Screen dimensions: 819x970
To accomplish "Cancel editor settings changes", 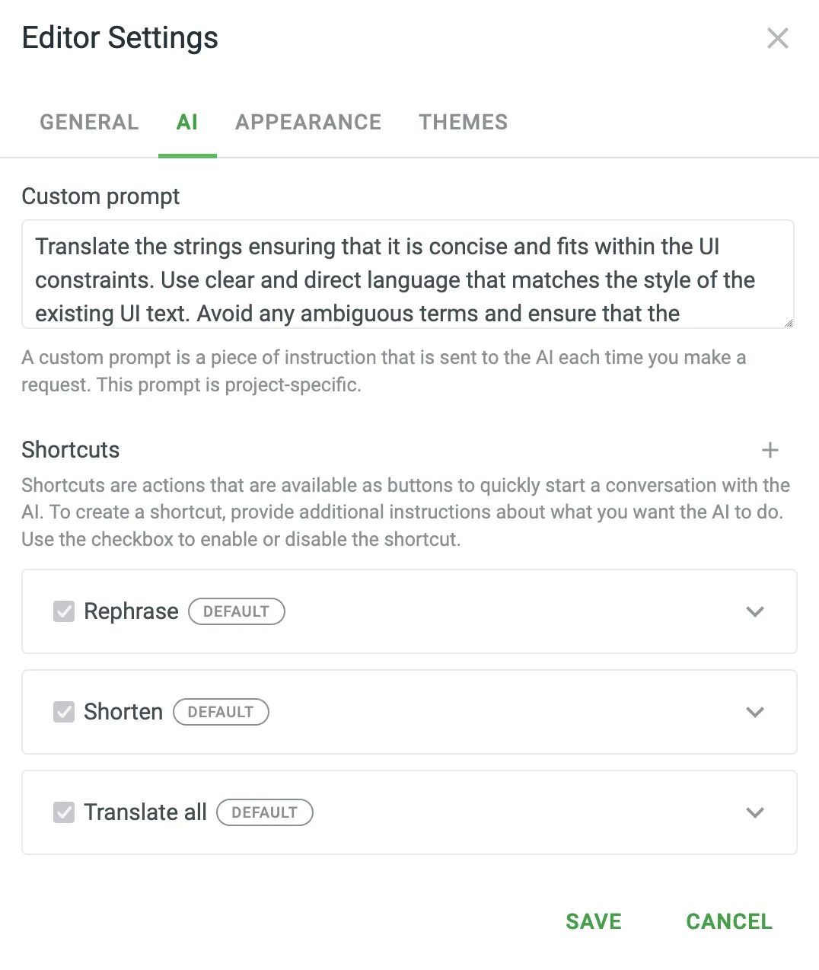I will pyautogui.click(x=728, y=921).
